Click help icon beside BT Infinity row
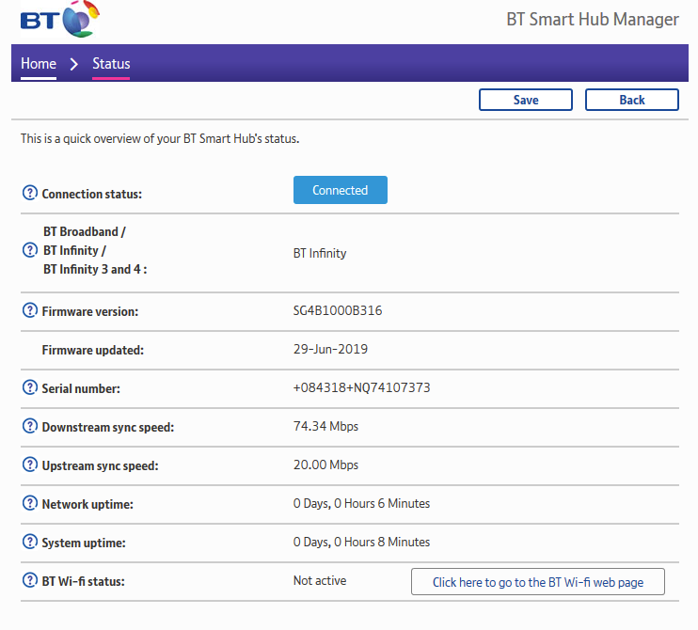The height and width of the screenshot is (630, 698). (30, 251)
